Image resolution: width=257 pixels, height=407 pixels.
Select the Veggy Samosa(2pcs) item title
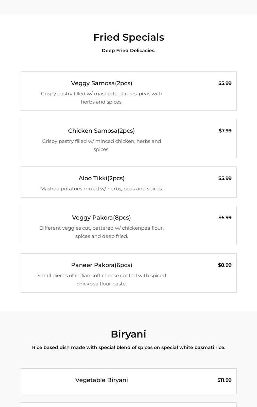(101, 83)
